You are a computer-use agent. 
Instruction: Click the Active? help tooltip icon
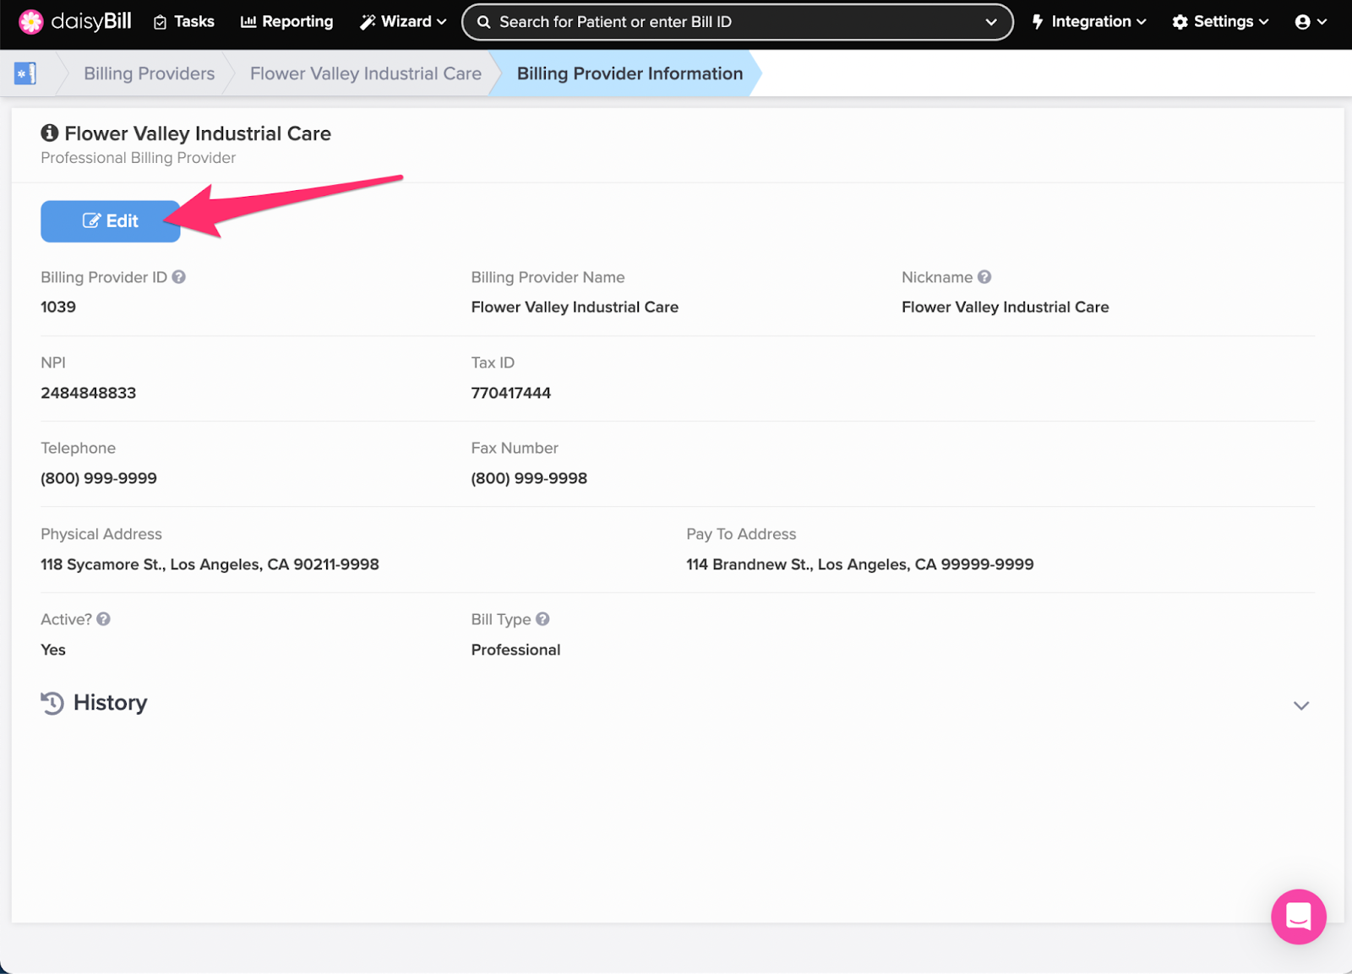(x=104, y=618)
